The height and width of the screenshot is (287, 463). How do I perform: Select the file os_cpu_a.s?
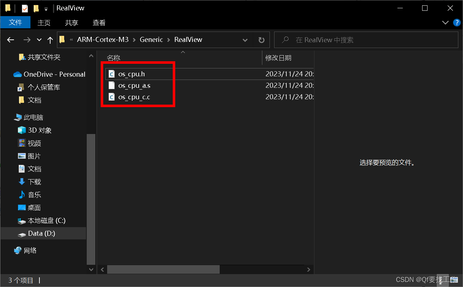click(134, 86)
